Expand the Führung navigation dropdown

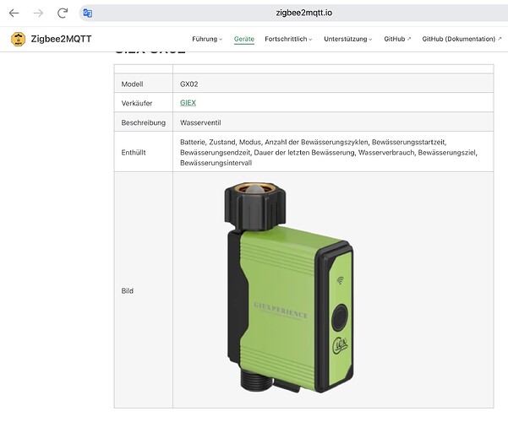tap(207, 39)
